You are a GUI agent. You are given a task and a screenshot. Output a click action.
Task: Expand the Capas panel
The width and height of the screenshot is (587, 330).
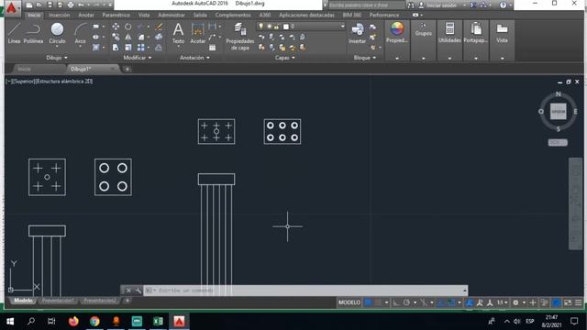(285, 58)
